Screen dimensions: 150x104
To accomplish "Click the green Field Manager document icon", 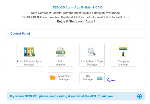I will click(61, 52).
